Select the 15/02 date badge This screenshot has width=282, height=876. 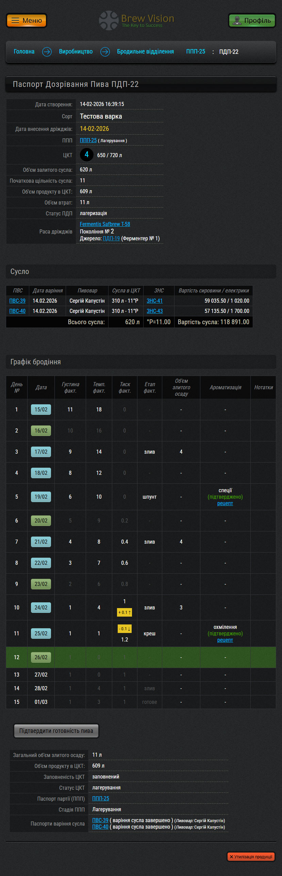pos(41,409)
